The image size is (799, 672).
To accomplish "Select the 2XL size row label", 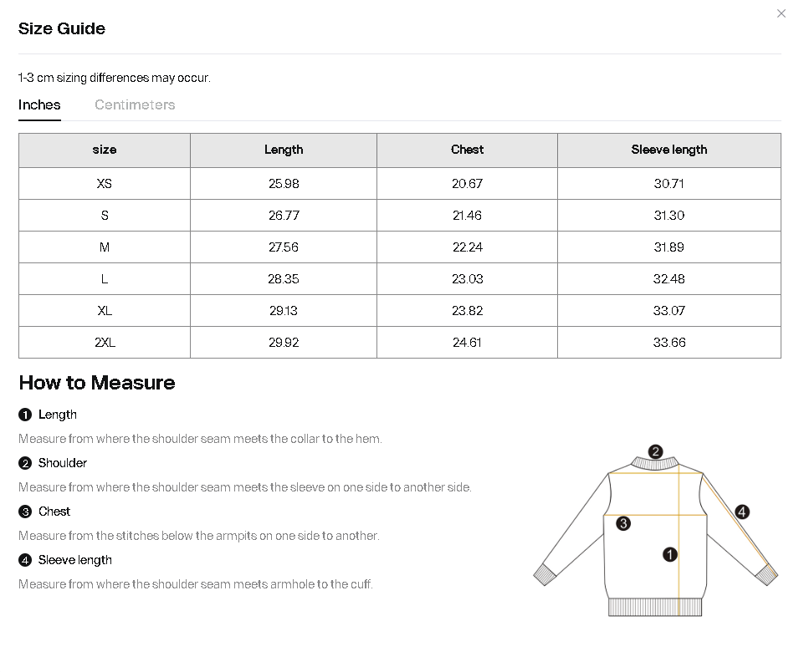I will (x=105, y=343).
